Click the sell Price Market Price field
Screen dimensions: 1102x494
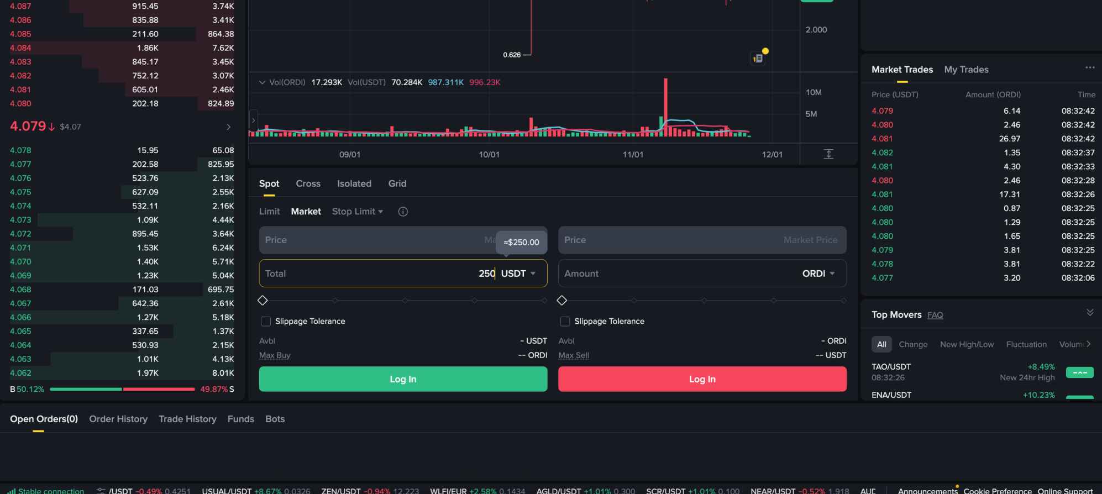702,240
